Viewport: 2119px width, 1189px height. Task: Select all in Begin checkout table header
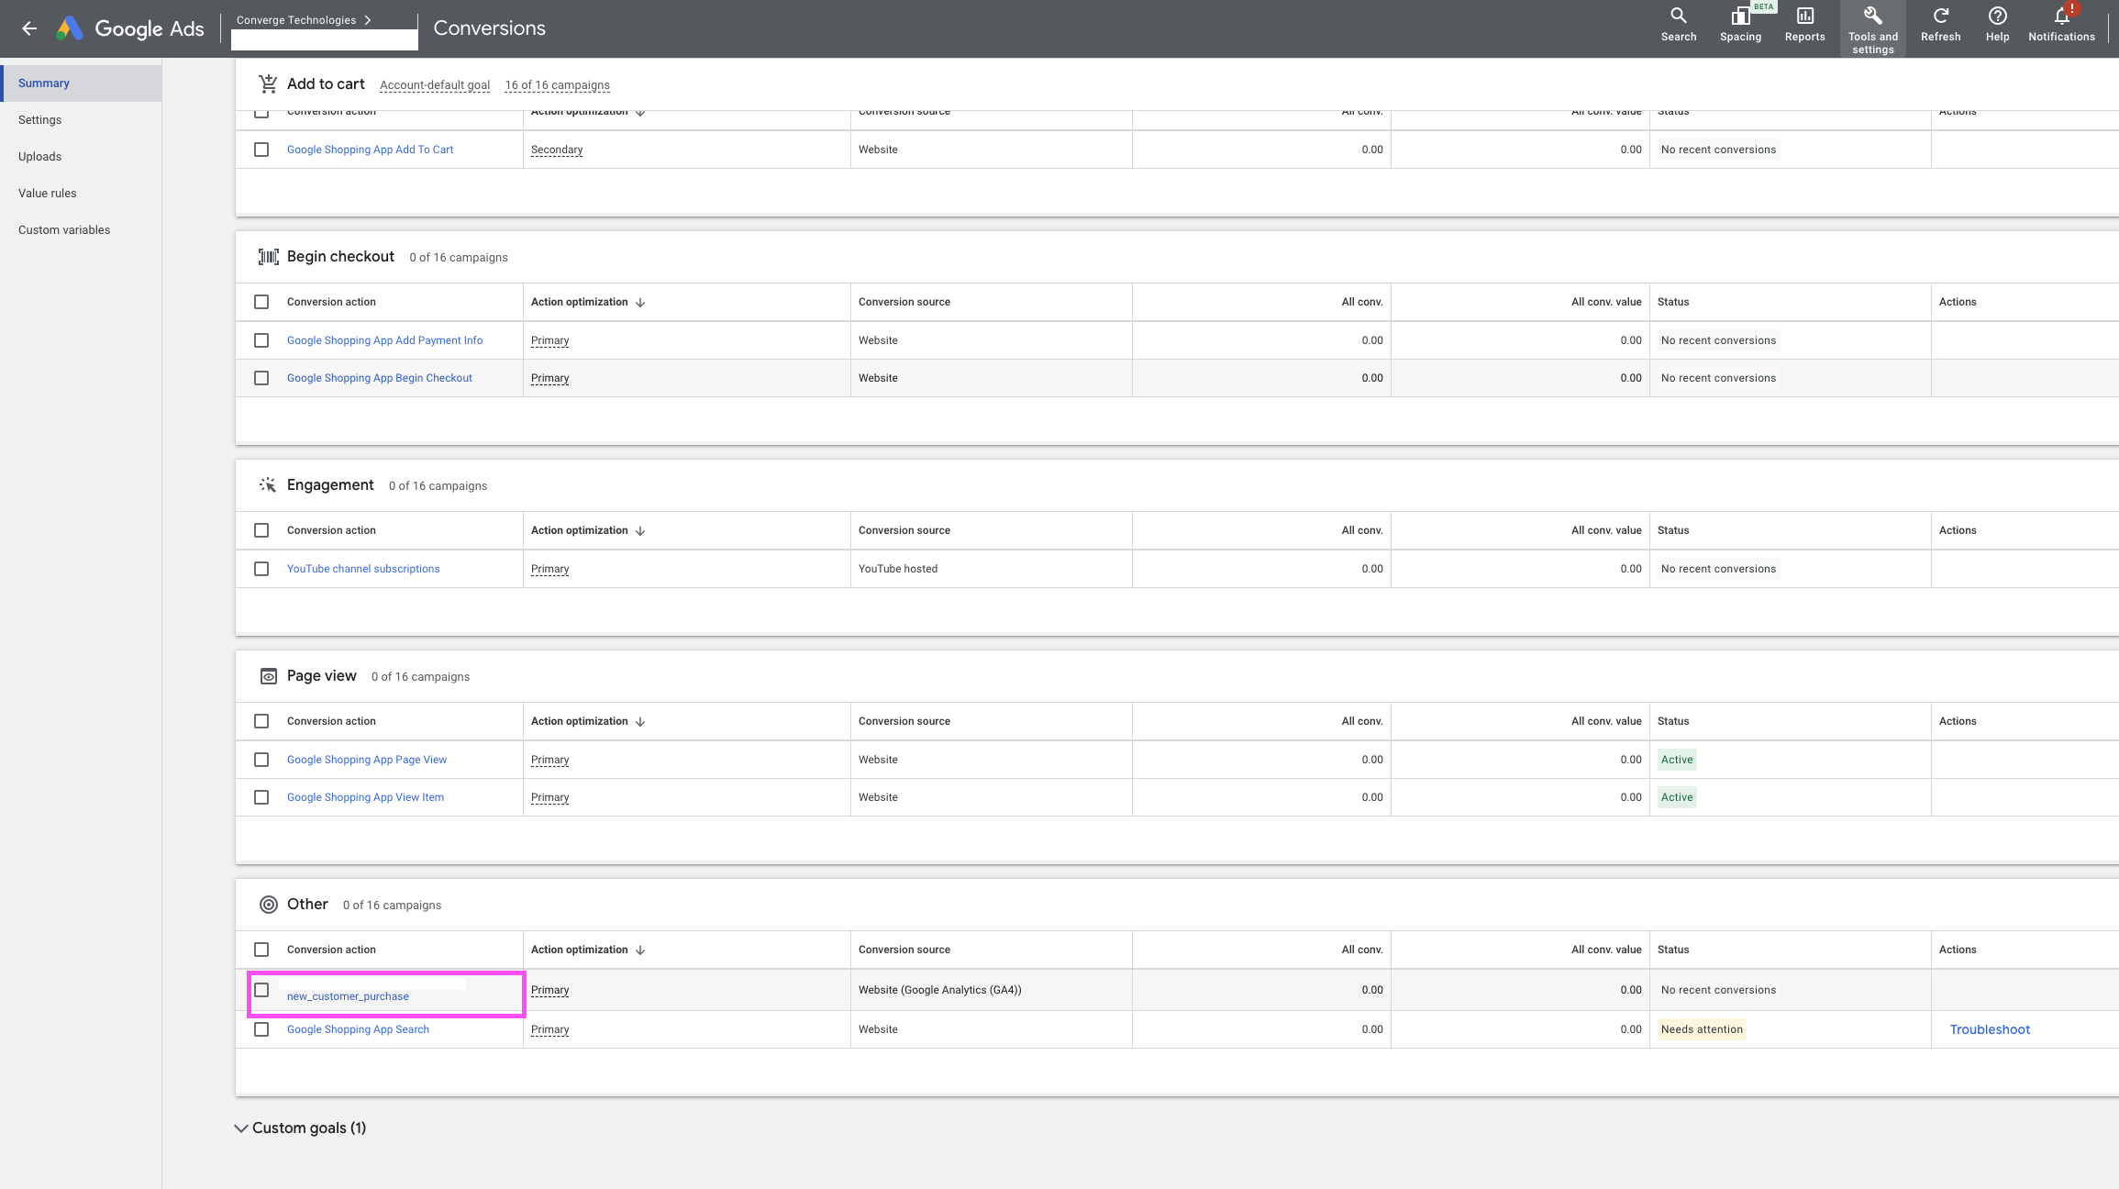point(261,302)
